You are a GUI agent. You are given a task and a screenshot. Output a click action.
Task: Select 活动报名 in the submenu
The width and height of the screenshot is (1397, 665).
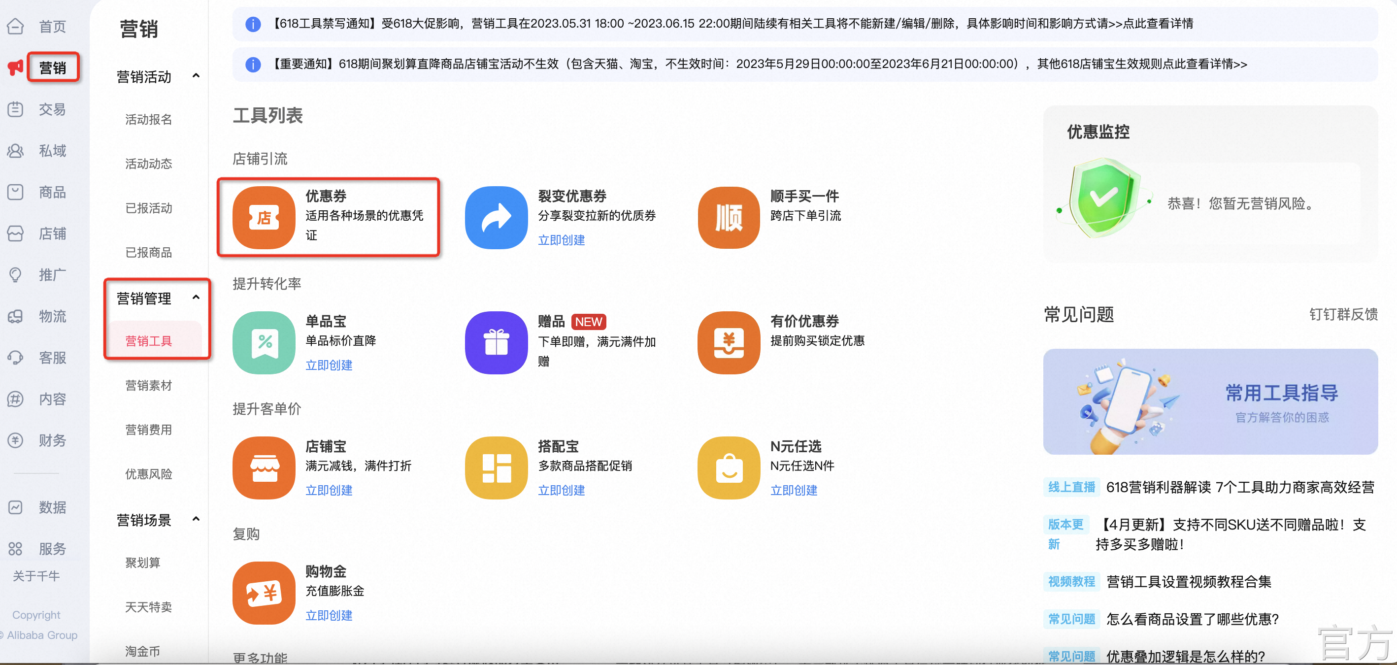coord(149,119)
